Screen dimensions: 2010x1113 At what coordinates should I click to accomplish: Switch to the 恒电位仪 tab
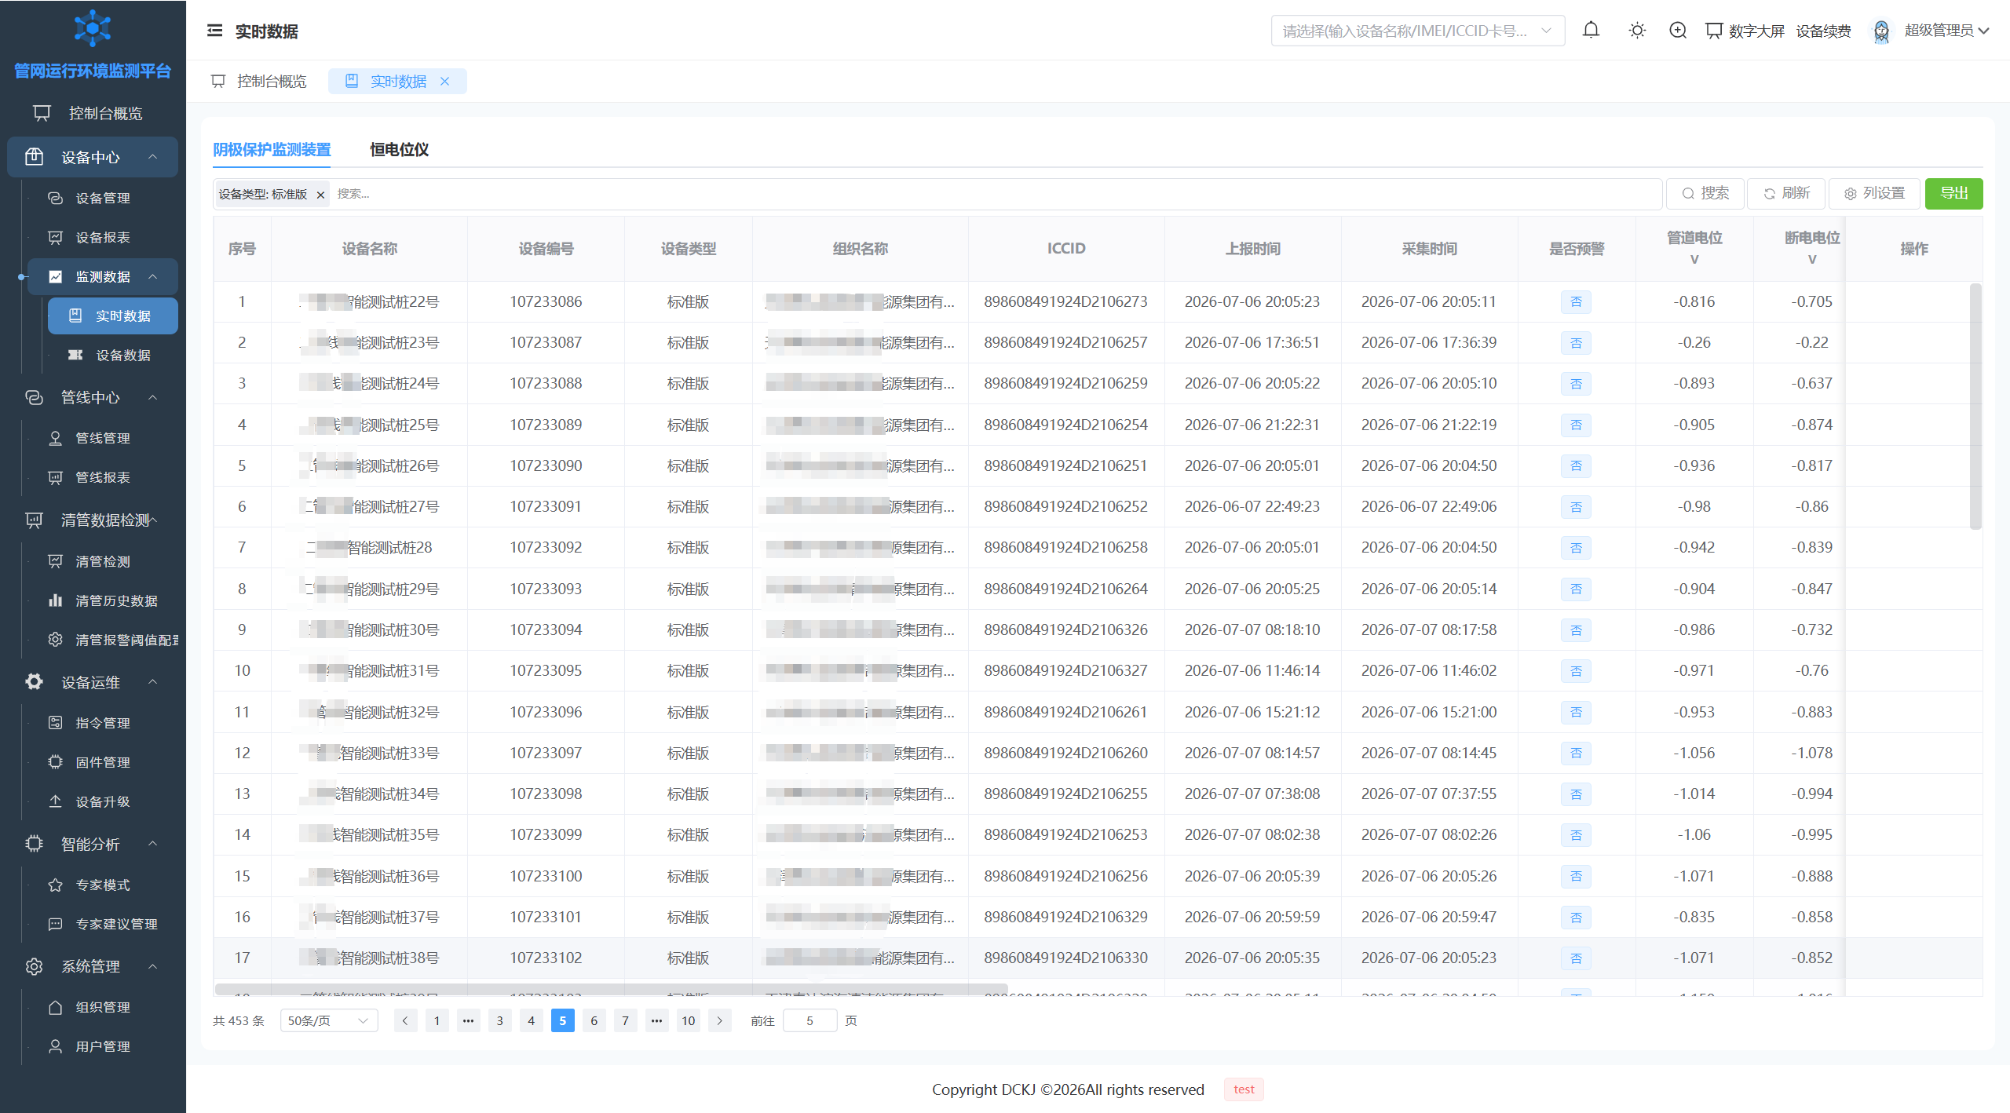click(399, 149)
